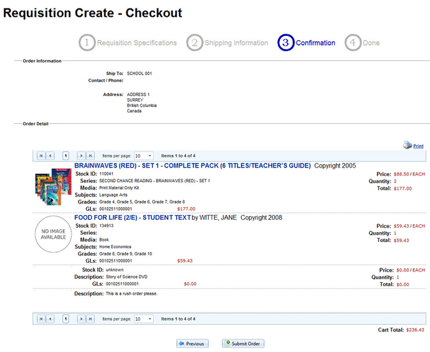430x352 pixels.
Task: Click the Submit Order button
Action: [x=243, y=343]
